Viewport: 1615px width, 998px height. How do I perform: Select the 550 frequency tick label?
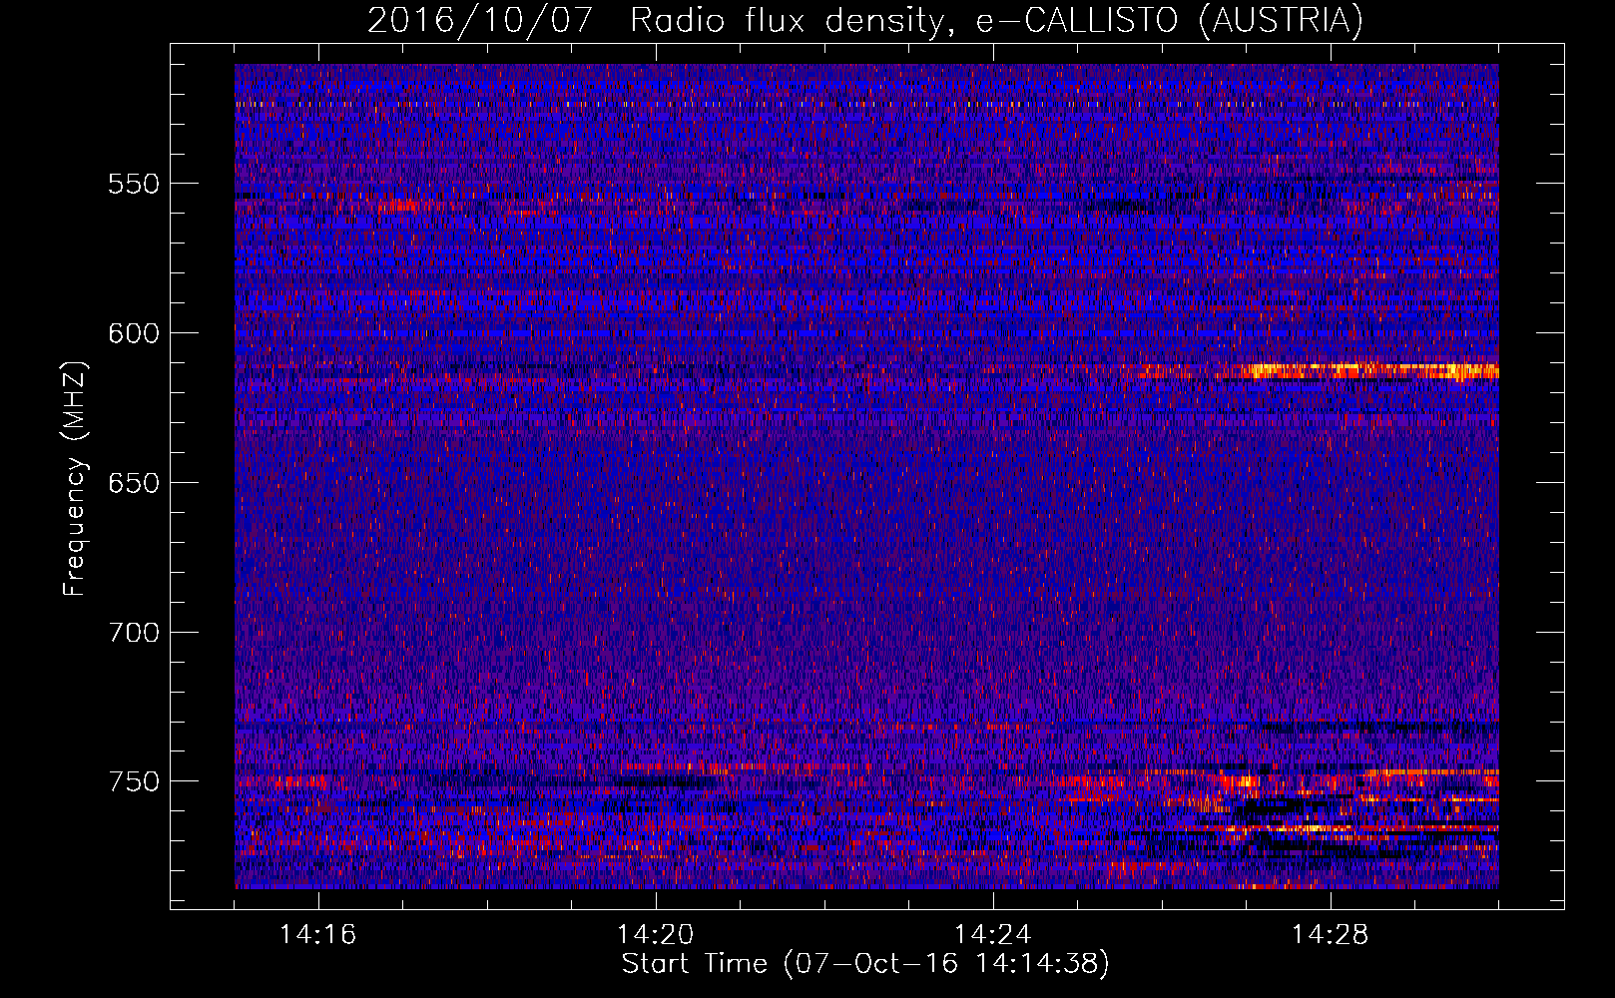[x=134, y=184]
